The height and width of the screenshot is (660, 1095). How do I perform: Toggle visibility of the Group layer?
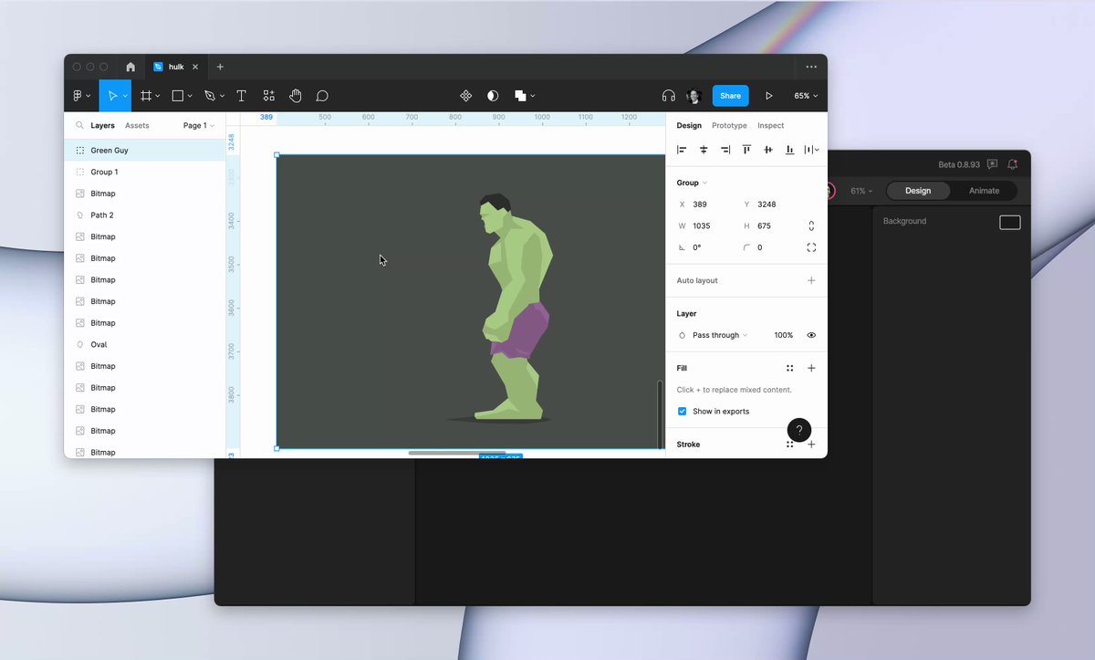811,335
